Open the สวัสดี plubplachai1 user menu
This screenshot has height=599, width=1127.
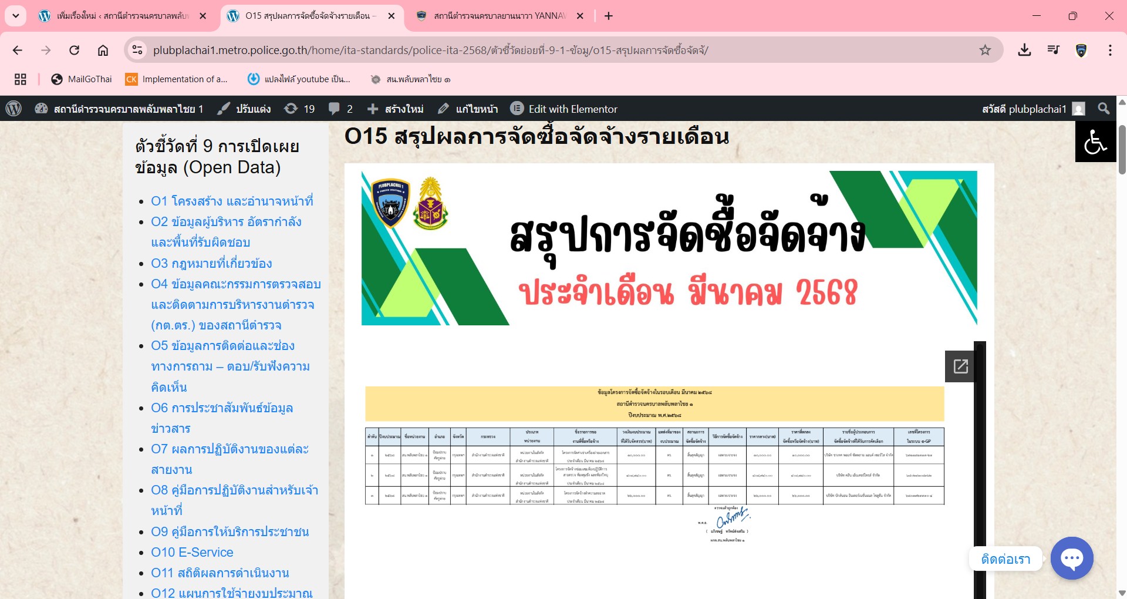click(x=1032, y=109)
